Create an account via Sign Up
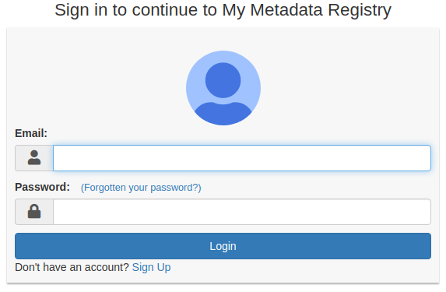This screenshot has width=446, height=292. 151,267
